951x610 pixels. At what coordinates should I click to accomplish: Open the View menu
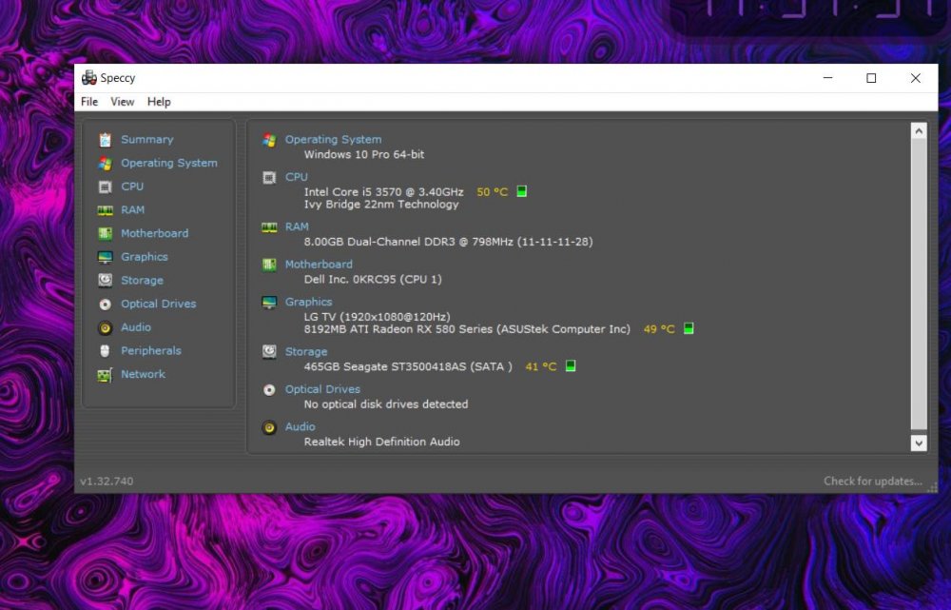point(122,102)
